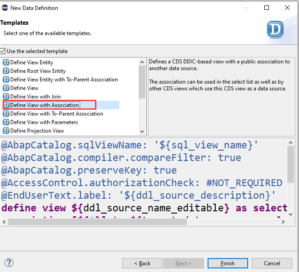This screenshot has height=272, width=299.
Task: Click the Define View with Parameters icon
Action: (6, 122)
